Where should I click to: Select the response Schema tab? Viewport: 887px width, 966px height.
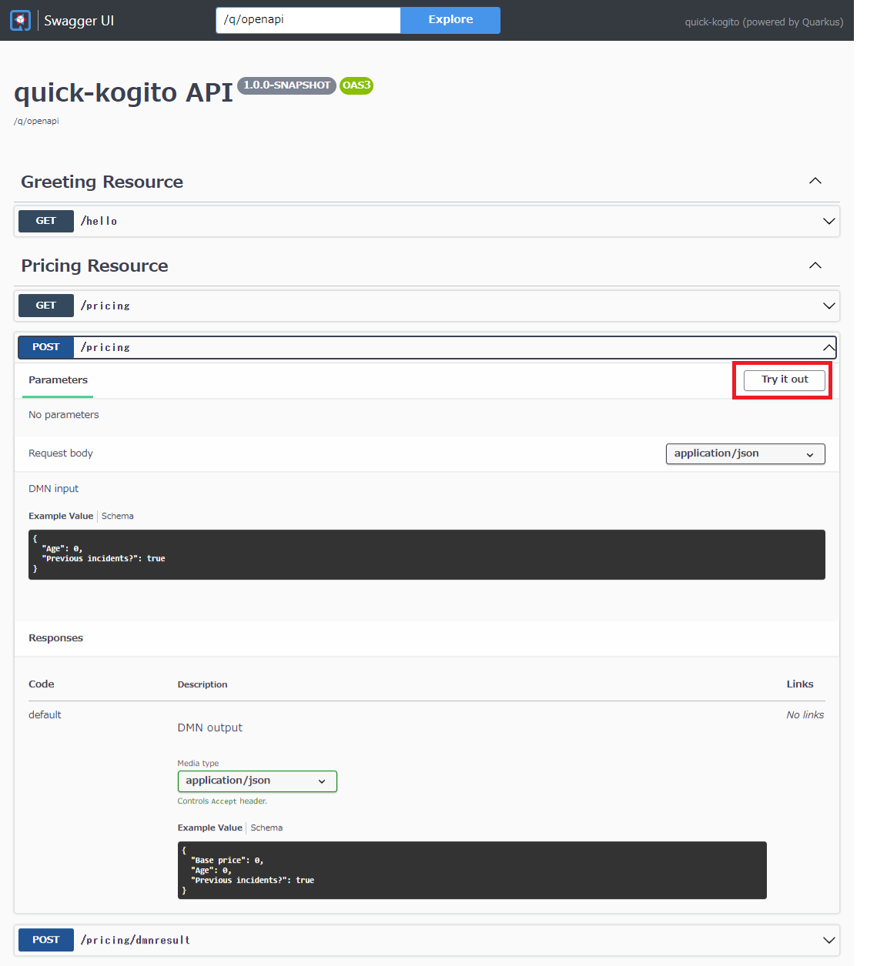point(266,828)
